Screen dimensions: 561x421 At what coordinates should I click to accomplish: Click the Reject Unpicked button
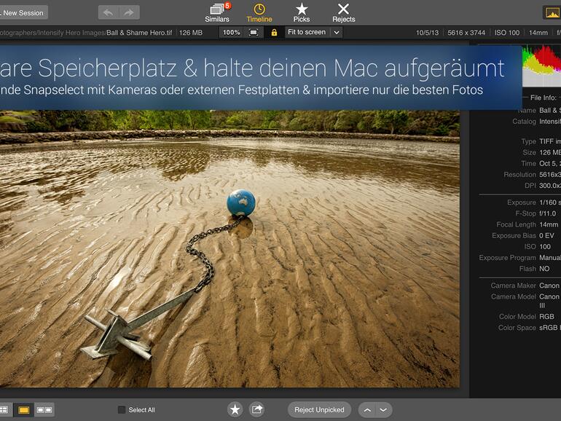[x=319, y=409]
